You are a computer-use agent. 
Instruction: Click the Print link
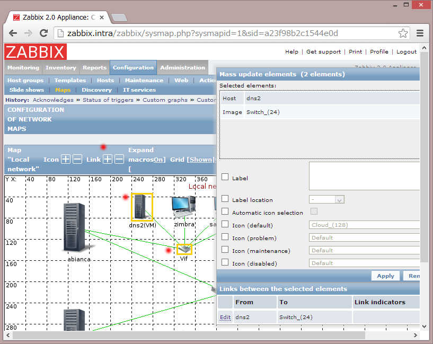coord(356,51)
